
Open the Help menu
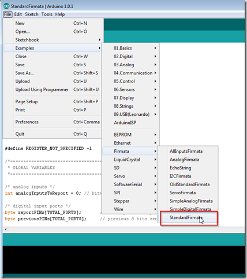(x=60, y=14)
